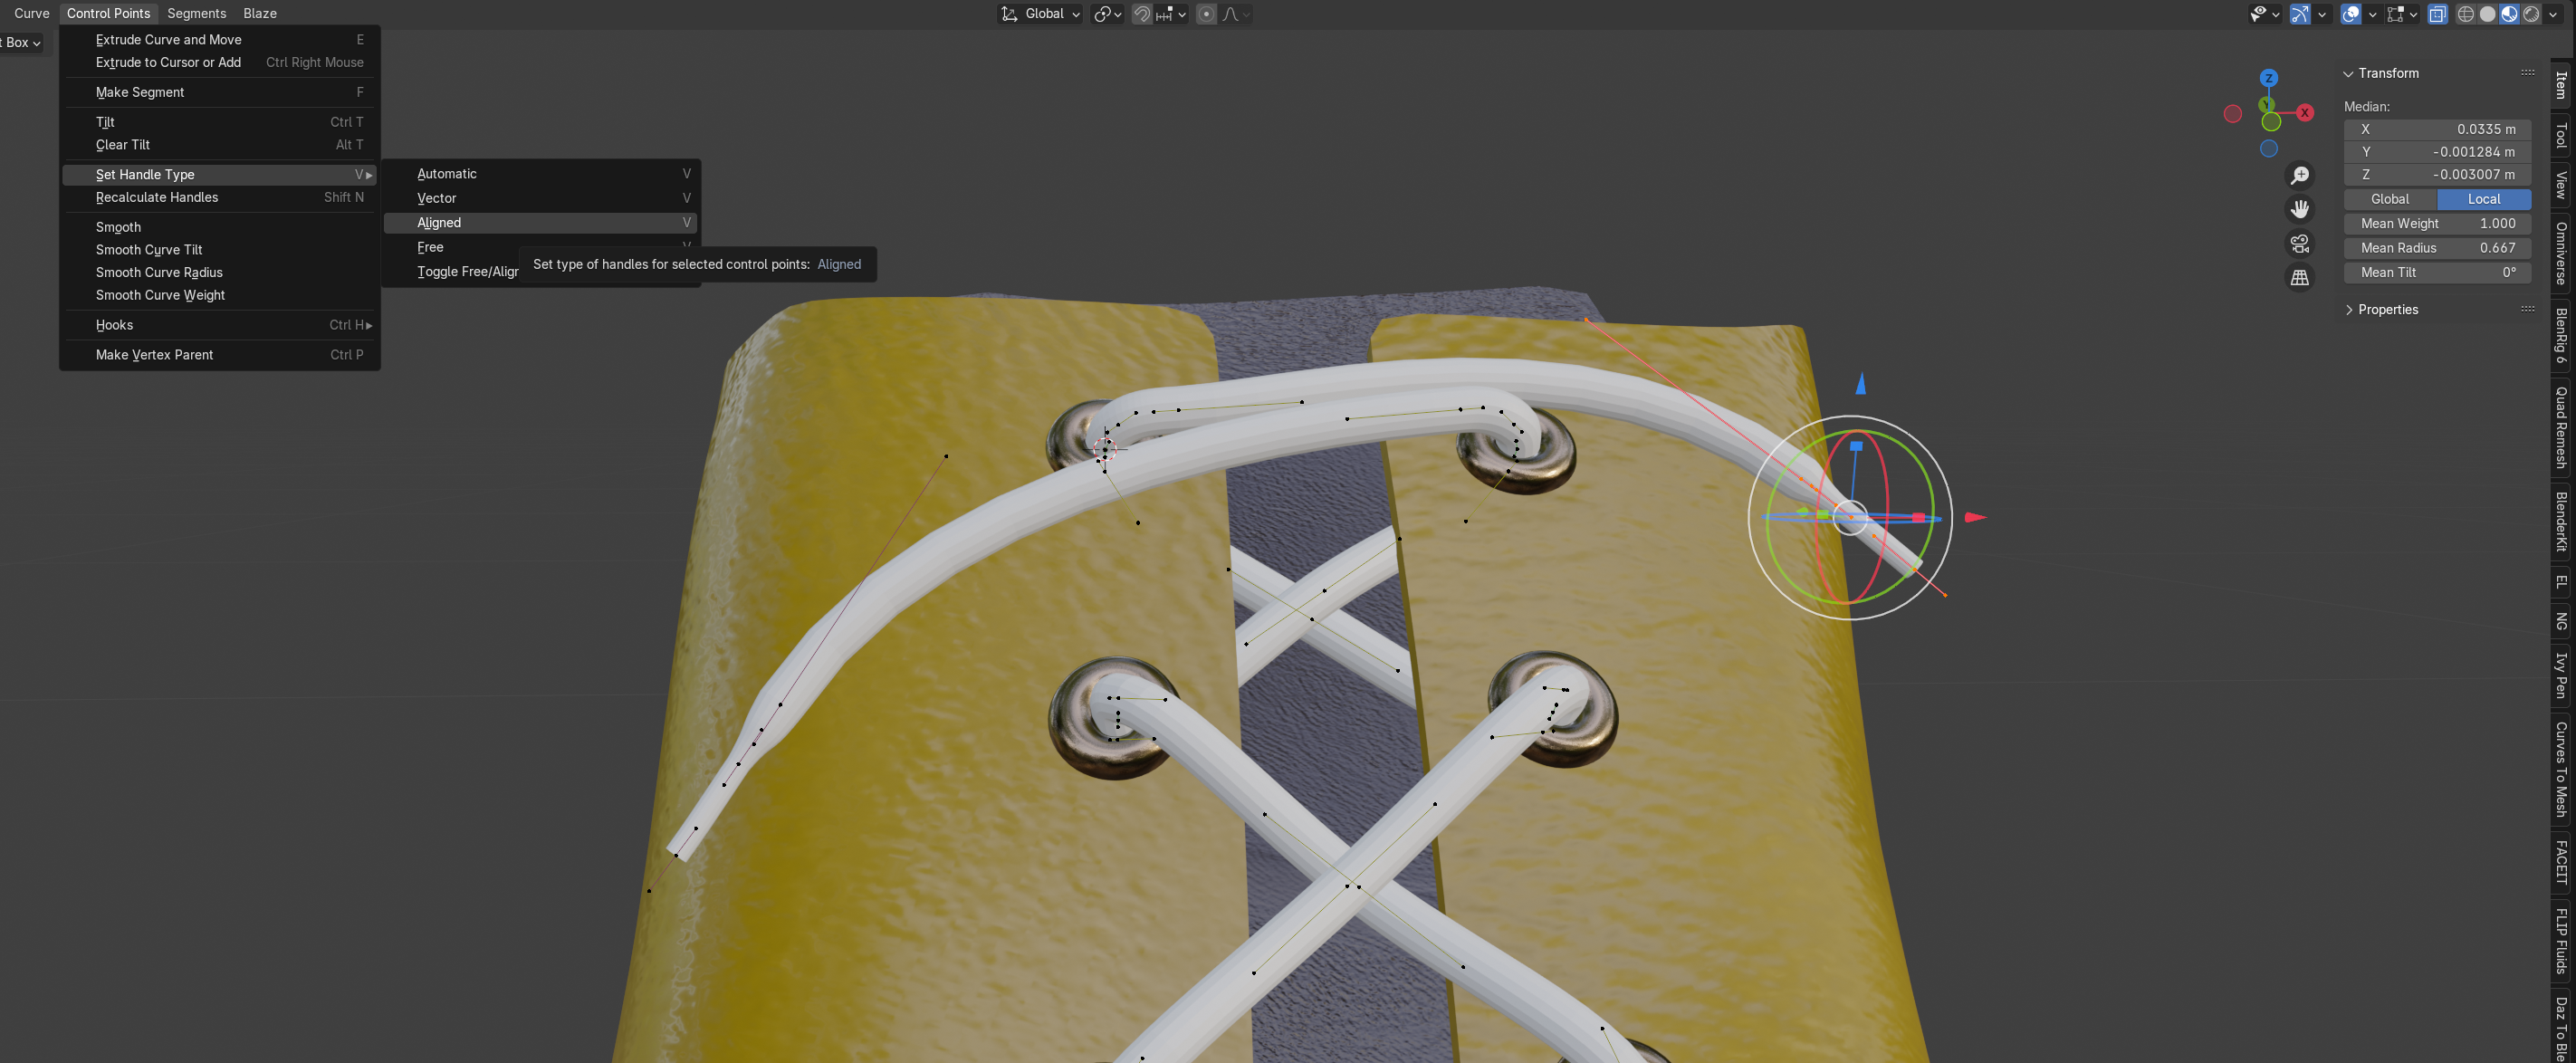Toggle proportional editing
The width and height of the screenshot is (2576, 1063).
point(1206,14)
